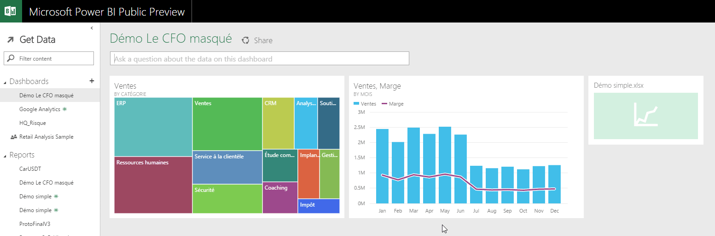
Task: Click the chart icon in Démo simple.xlsx tile
Action: [x=645, y=116]
